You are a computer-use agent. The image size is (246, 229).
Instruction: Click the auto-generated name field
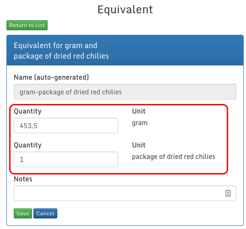[125, 92]
